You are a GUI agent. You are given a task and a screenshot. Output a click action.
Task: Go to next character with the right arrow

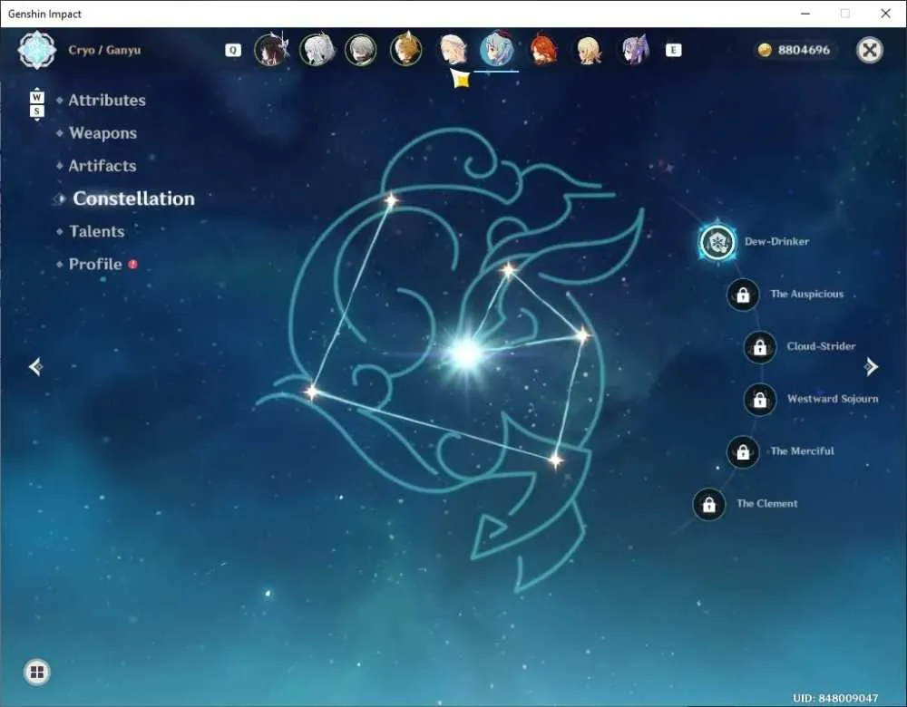pyautogui.click(x=871, y=366)
